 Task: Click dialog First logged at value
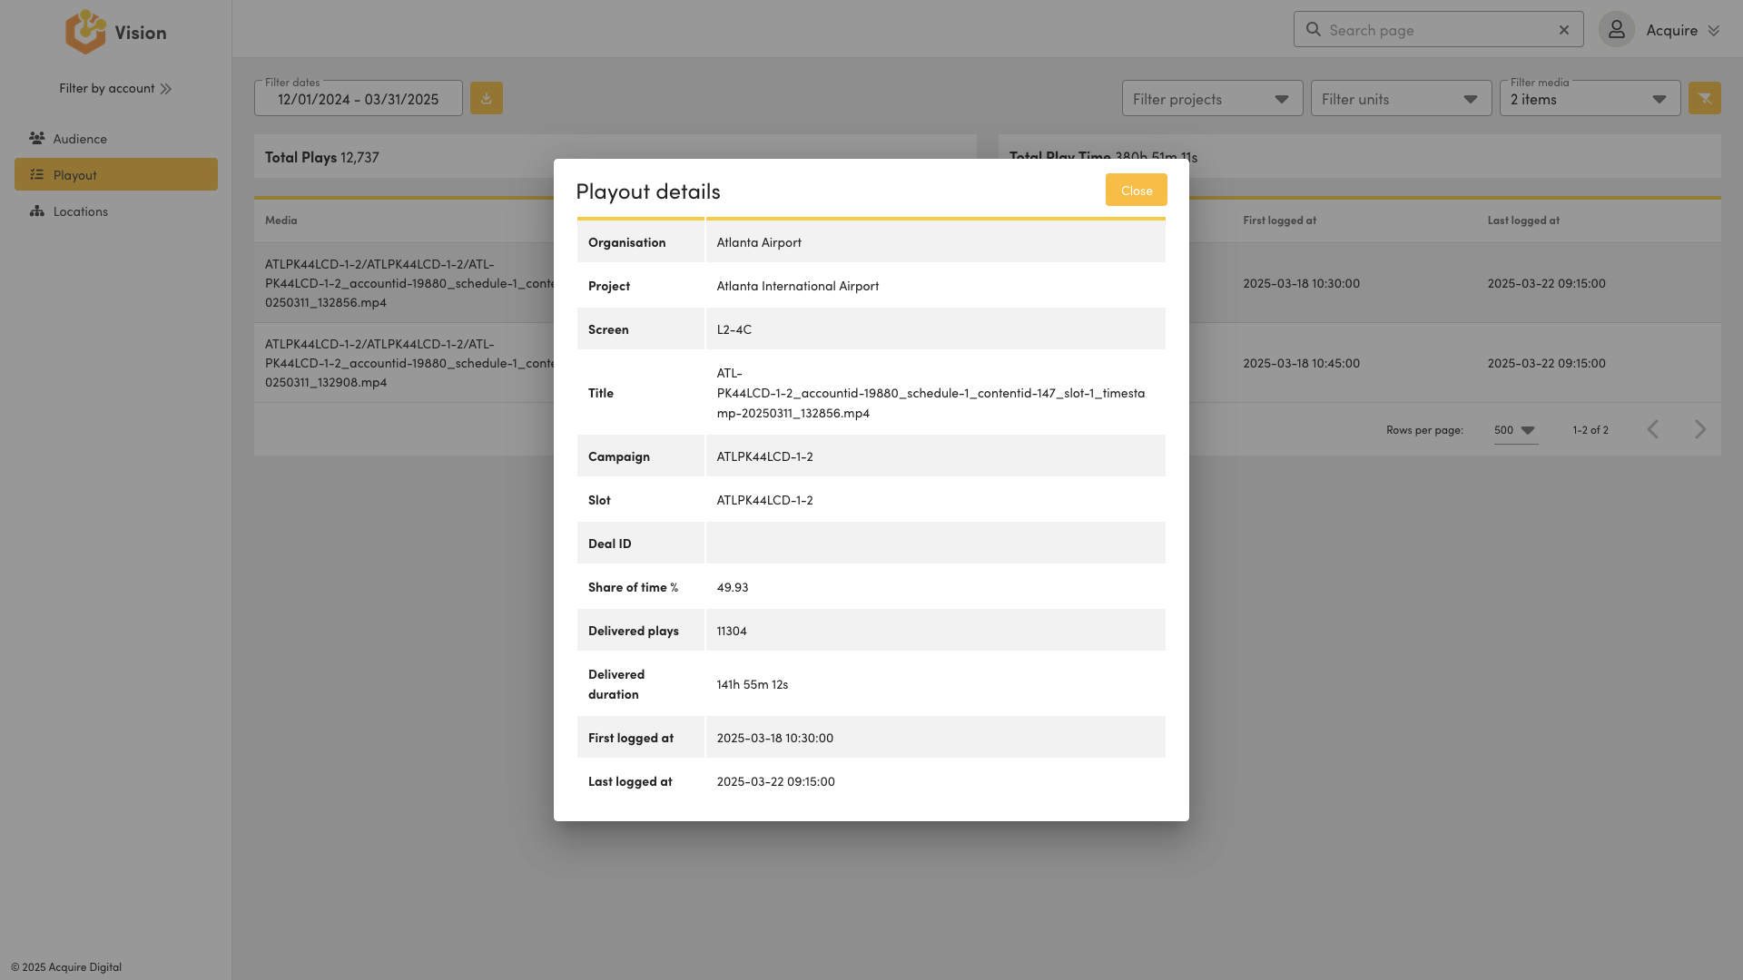[774, 738]
